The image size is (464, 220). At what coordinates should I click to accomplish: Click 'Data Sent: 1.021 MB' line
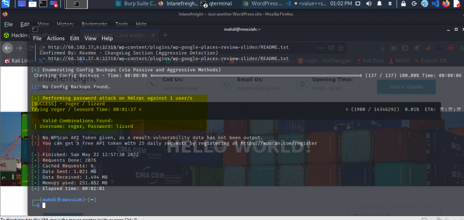64,172
